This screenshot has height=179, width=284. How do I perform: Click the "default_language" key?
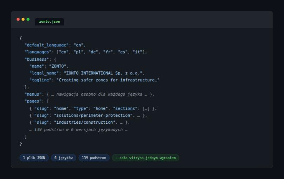[46, 45]
